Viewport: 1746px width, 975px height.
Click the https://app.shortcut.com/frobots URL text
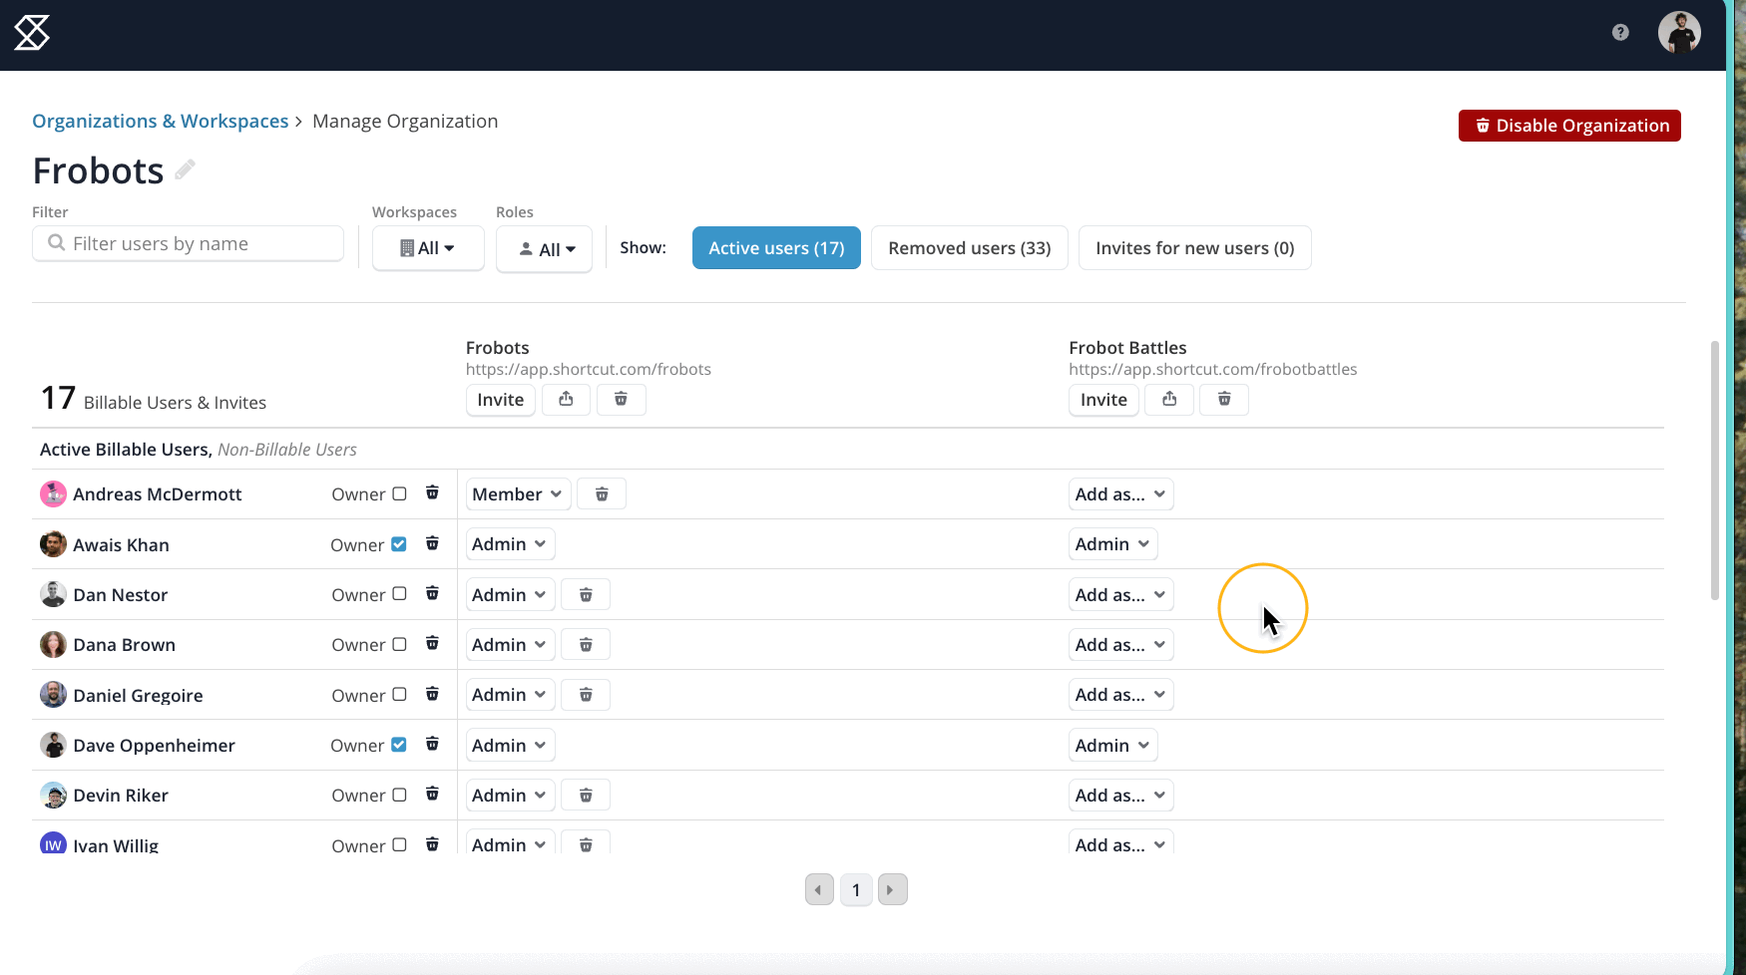[589, 369]
